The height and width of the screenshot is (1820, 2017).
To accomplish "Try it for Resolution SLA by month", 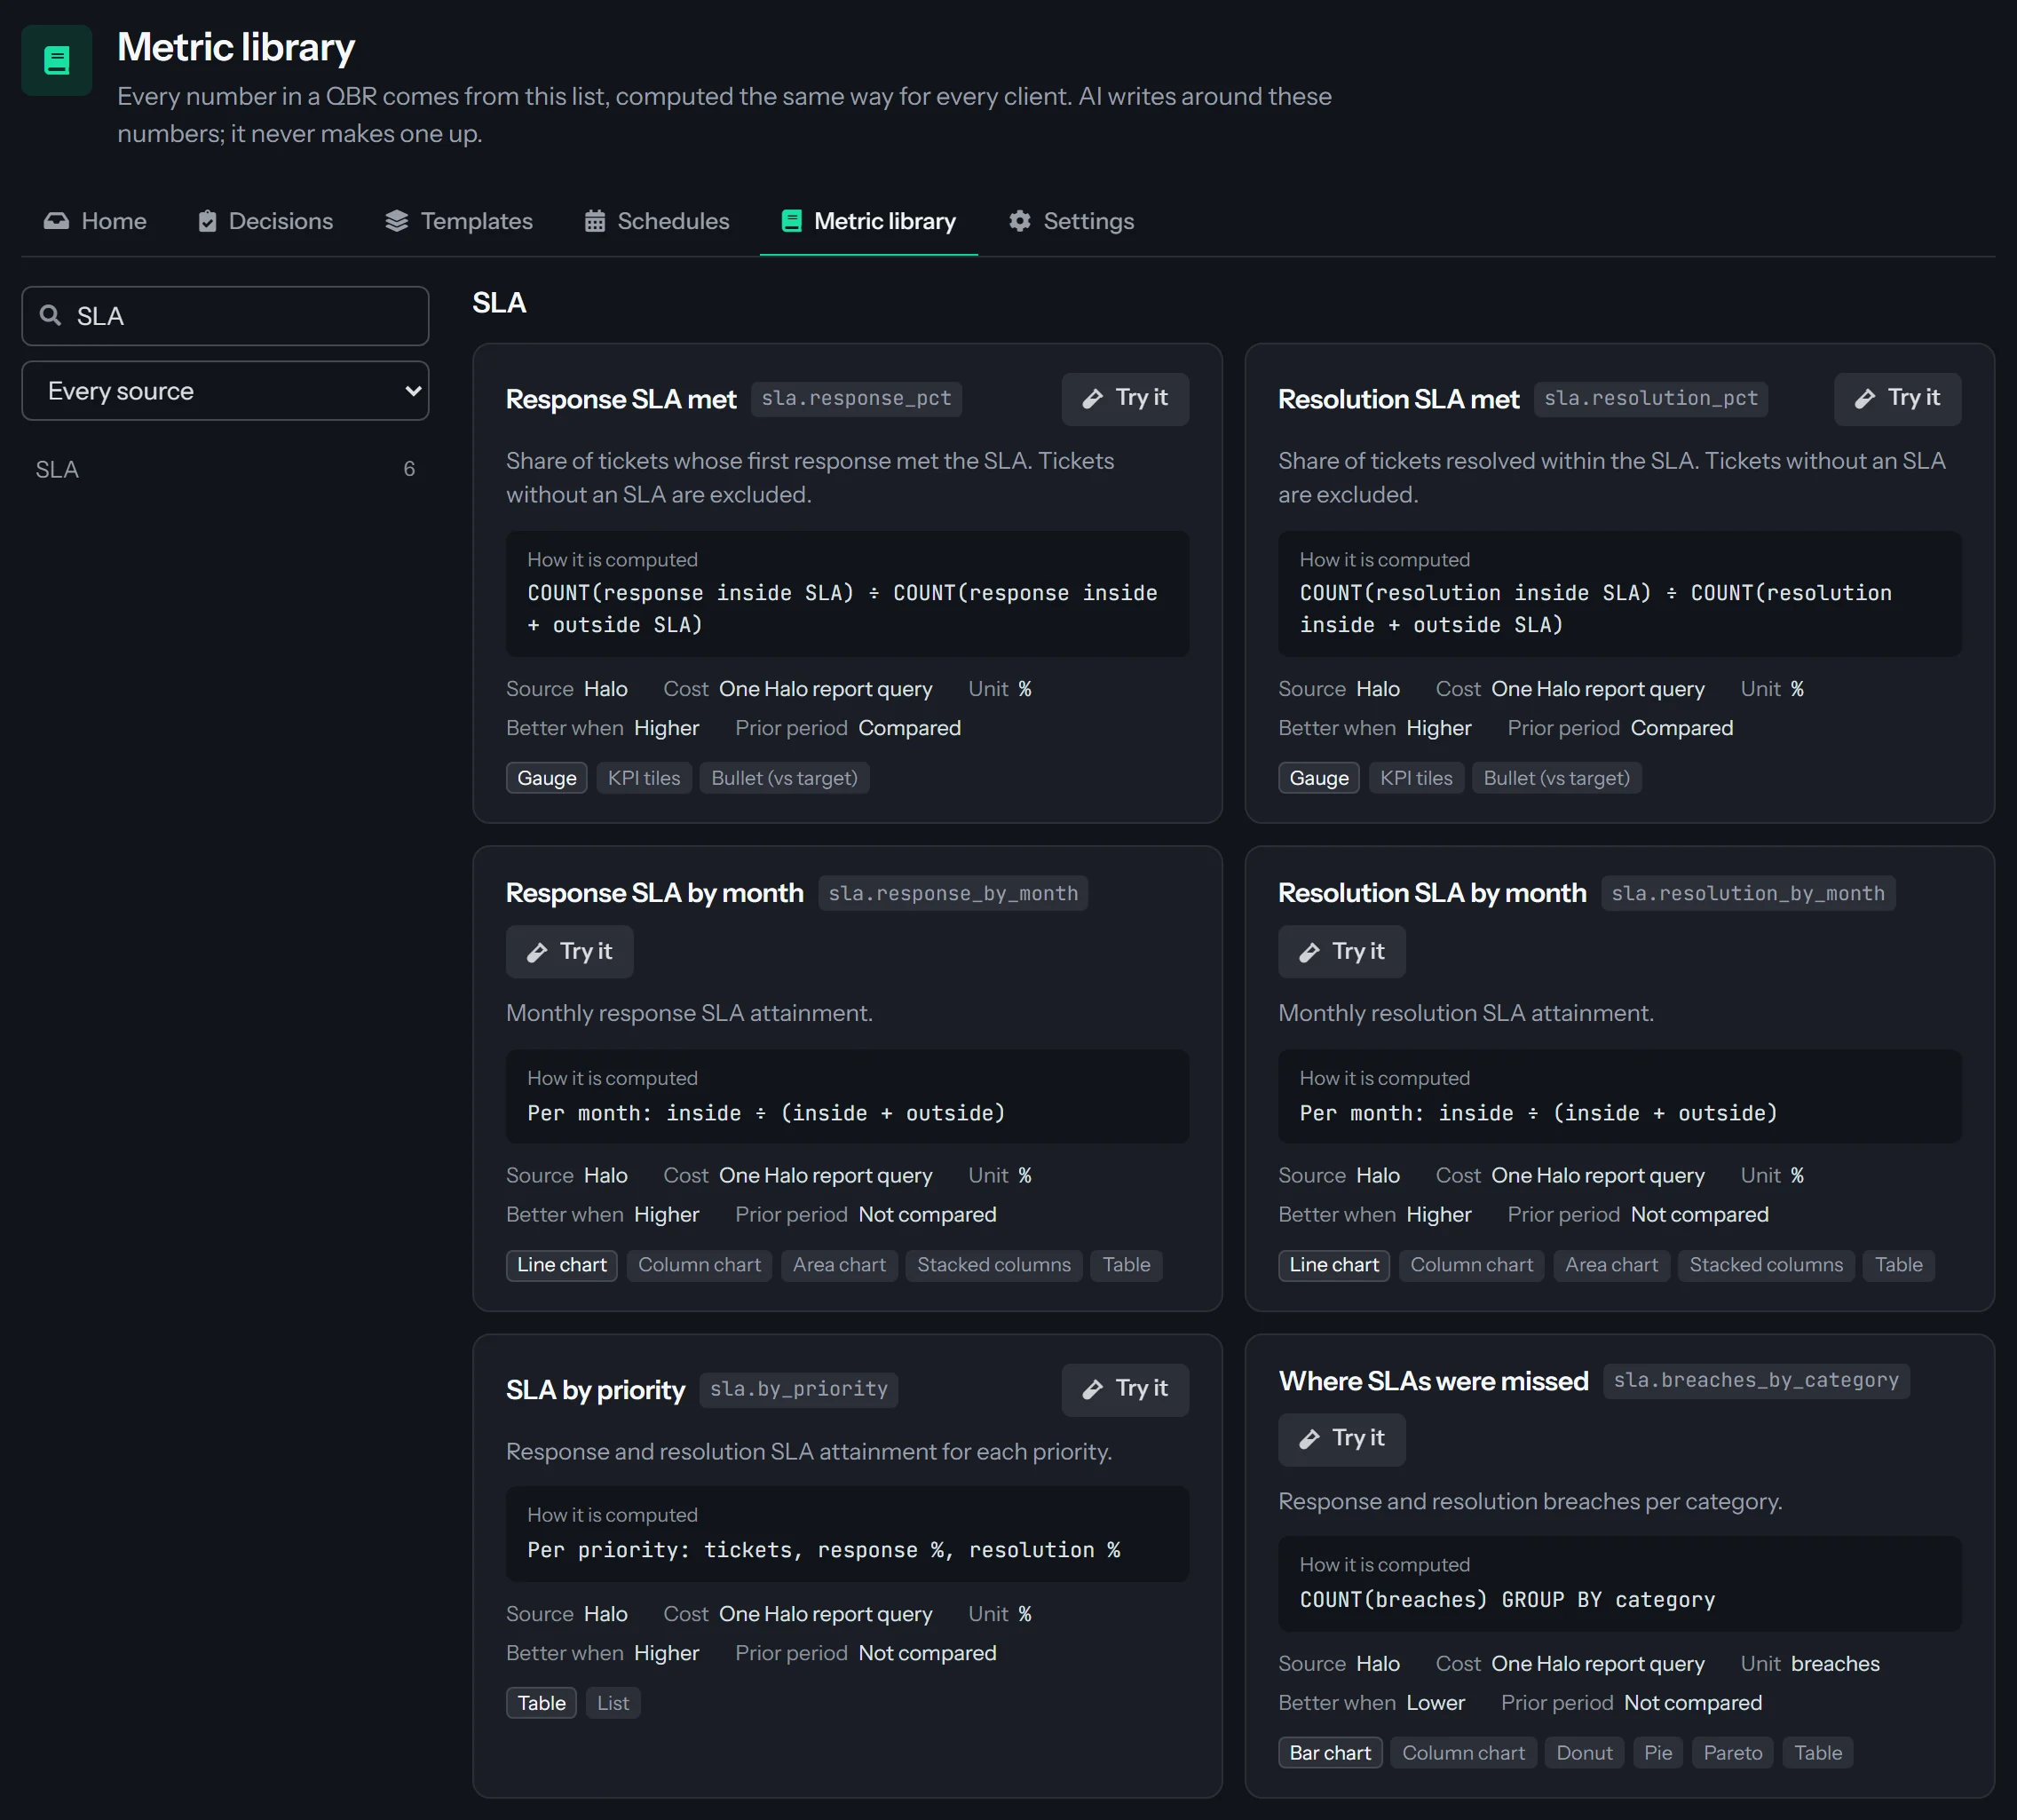I will pos(1341,952).
